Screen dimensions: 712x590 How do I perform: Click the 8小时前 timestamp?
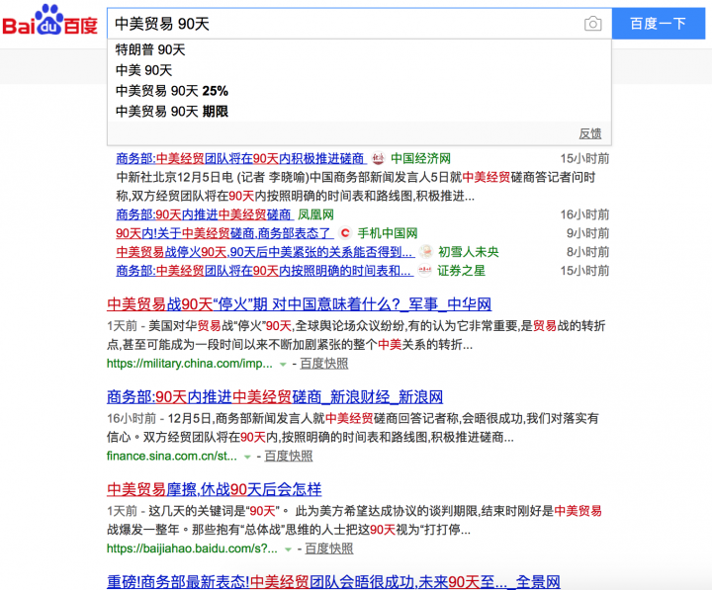pyautogui.click(x=588, y=252)
